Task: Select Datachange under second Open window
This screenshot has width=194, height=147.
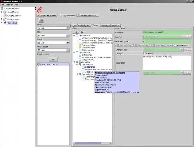Action: (87, 55)
